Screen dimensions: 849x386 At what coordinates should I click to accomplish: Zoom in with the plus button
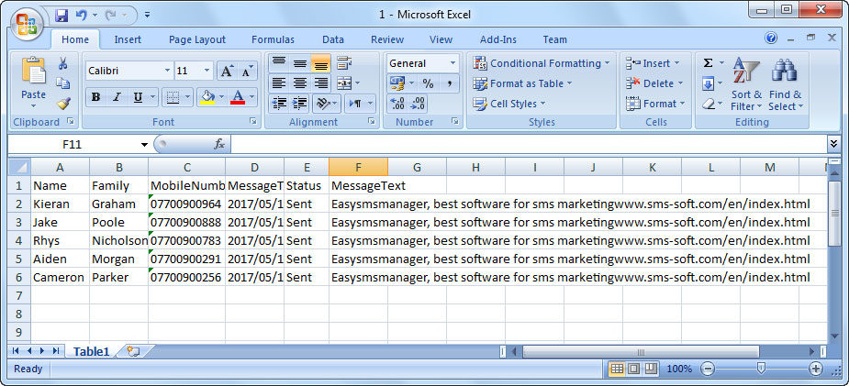[x=815, y=369]
